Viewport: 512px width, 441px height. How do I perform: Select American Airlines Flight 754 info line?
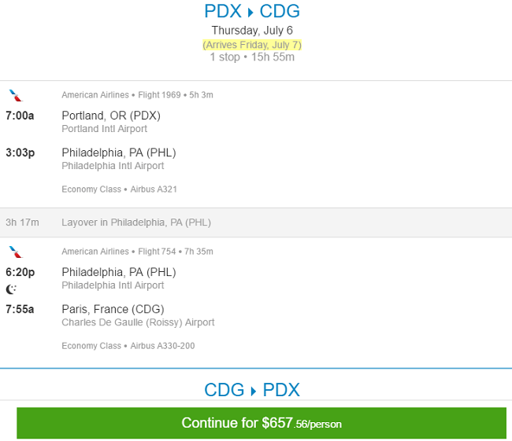[137, 252]
